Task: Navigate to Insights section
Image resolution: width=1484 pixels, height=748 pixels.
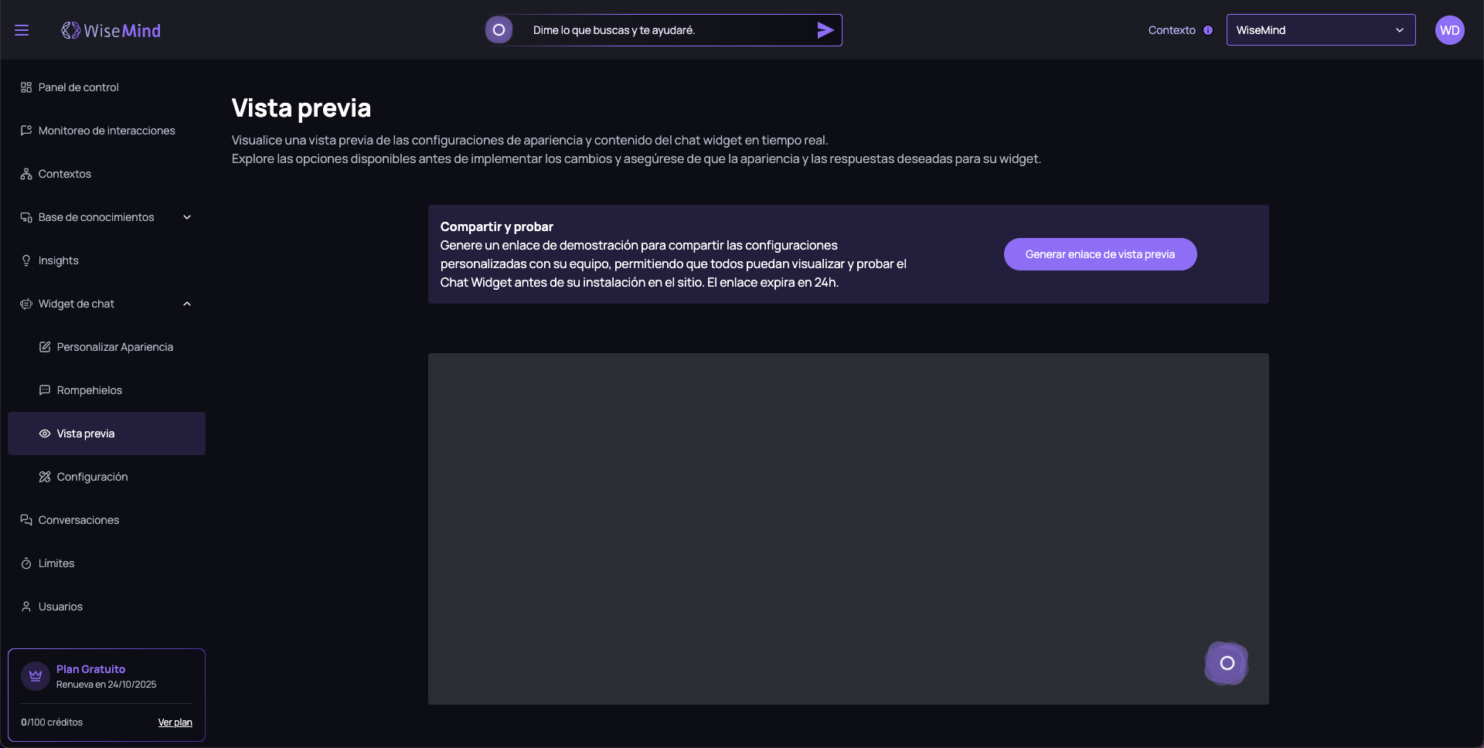Action: [x=59, y=260]
